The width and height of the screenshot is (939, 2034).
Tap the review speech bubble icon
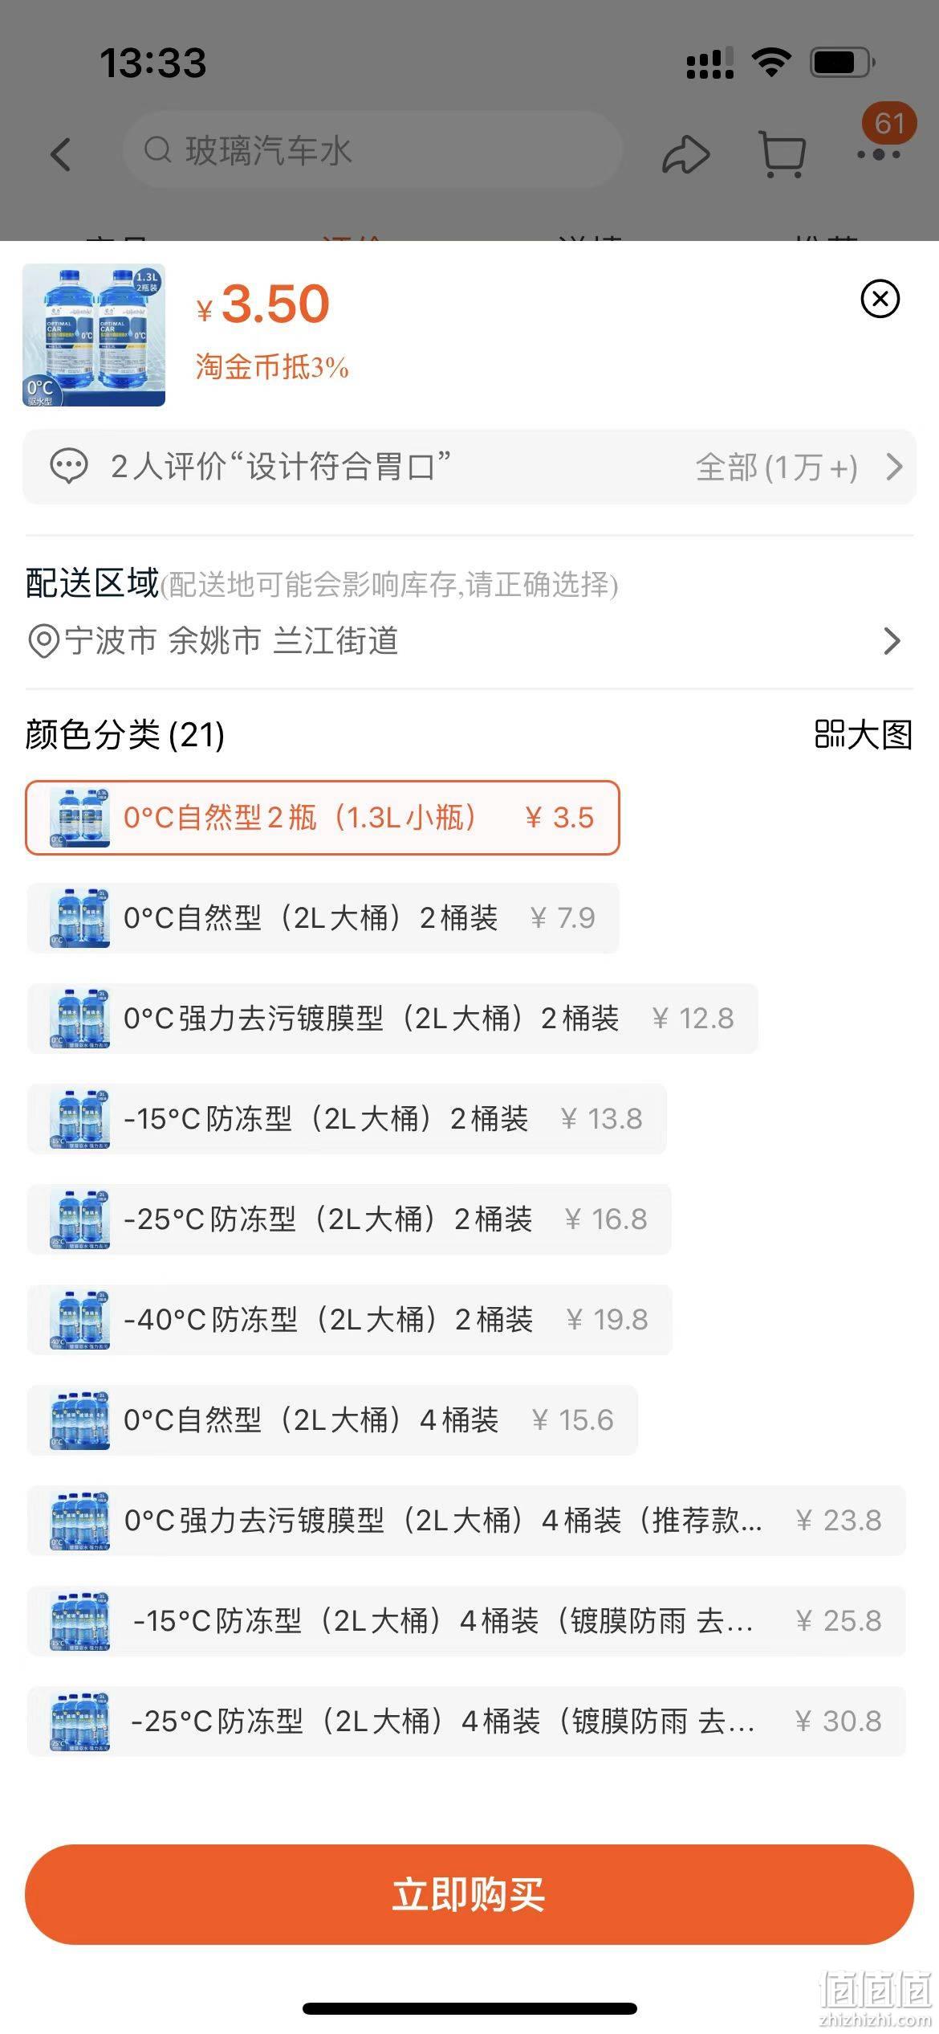click(x=69, y=467)
